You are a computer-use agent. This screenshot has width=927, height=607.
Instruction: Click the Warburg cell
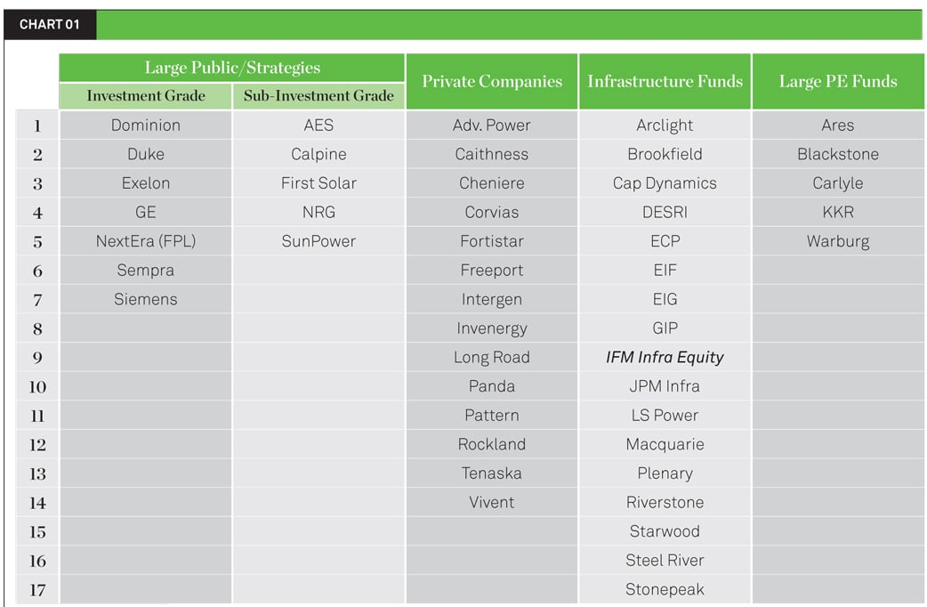coord(838,241)
